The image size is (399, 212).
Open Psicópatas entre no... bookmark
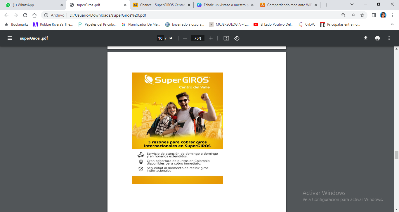(340, 24)
